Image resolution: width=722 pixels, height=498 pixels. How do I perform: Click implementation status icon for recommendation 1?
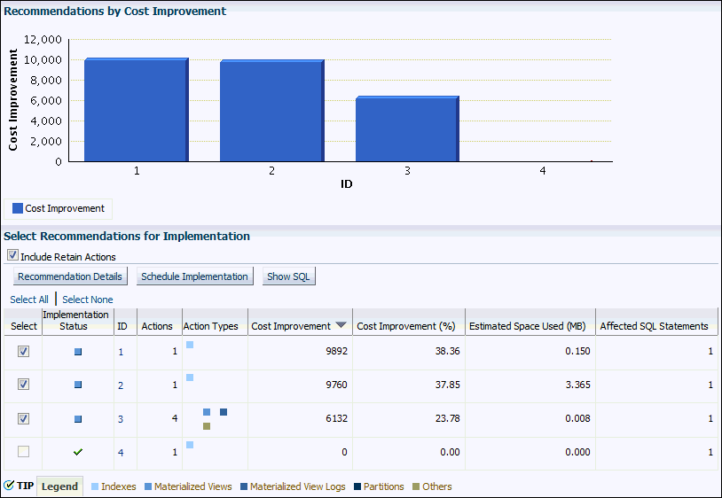[78, 352]
